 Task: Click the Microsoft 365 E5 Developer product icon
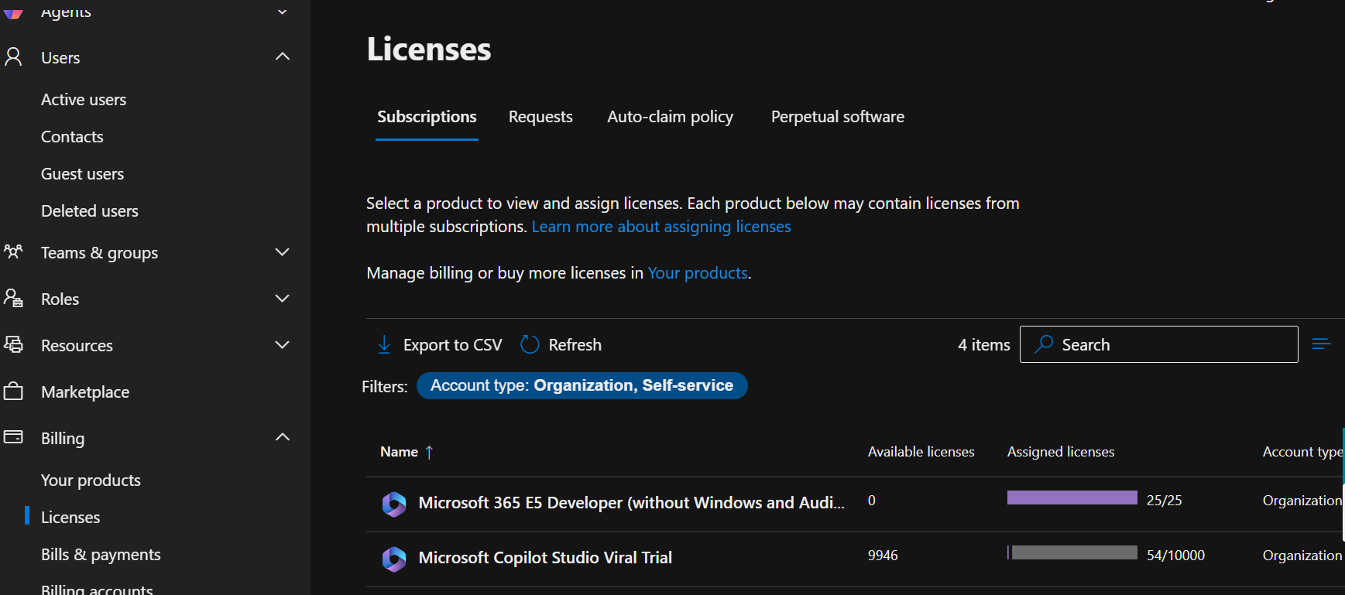tap(394, 504)
